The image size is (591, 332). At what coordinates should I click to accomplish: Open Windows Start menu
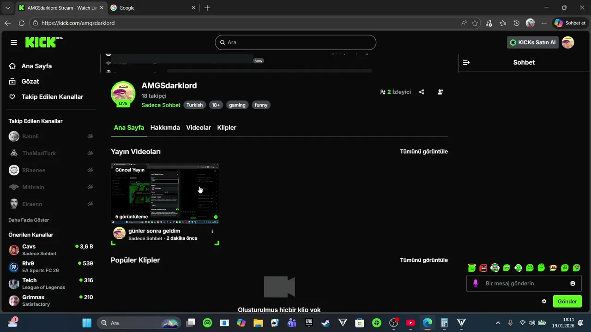86,323
